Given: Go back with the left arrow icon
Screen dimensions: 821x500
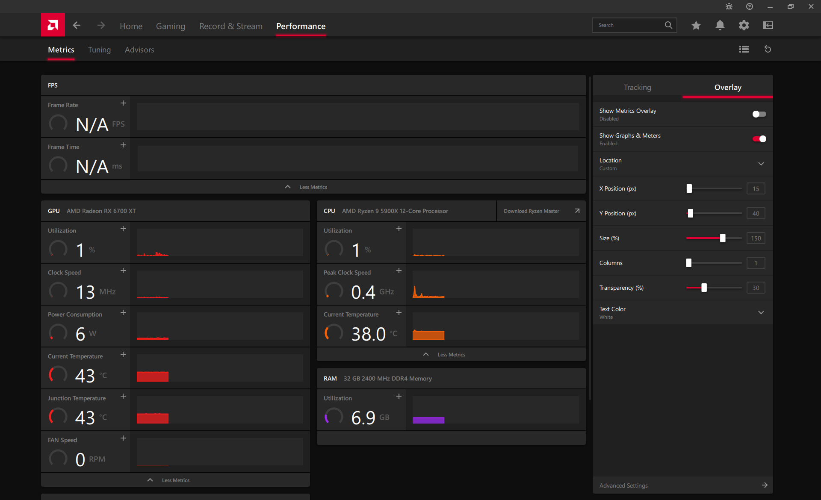Looking at the screenshot, I should 77,26.
